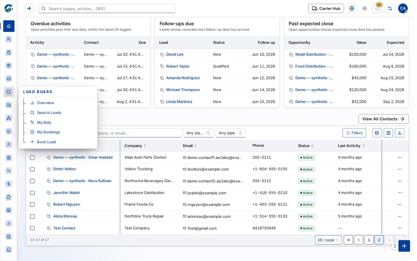This screenshot has width=417, height=261.
Task: Go to page 1 of the contacts table
Action: (369, 240)
